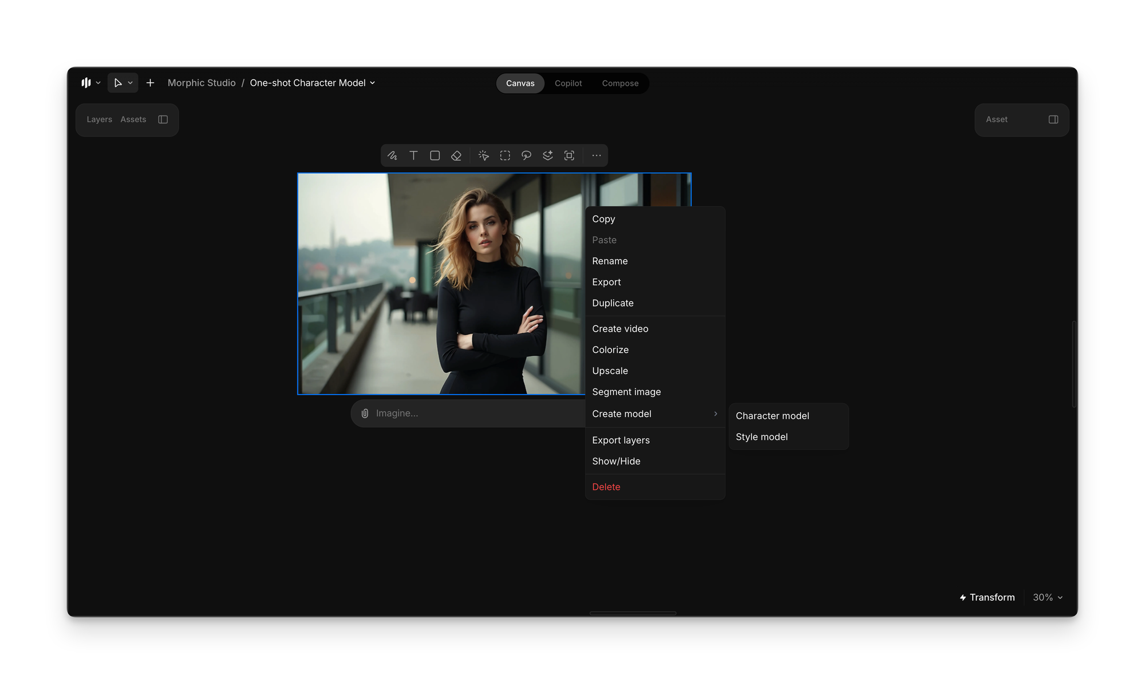Open the cursor tool mode dropdown

(130, 83)
